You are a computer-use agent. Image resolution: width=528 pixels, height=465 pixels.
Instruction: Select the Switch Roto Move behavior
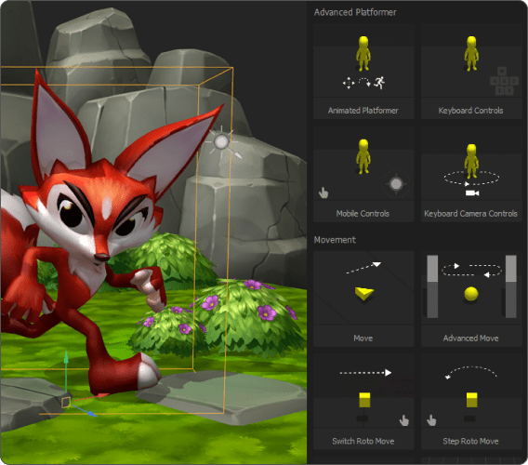363,402
